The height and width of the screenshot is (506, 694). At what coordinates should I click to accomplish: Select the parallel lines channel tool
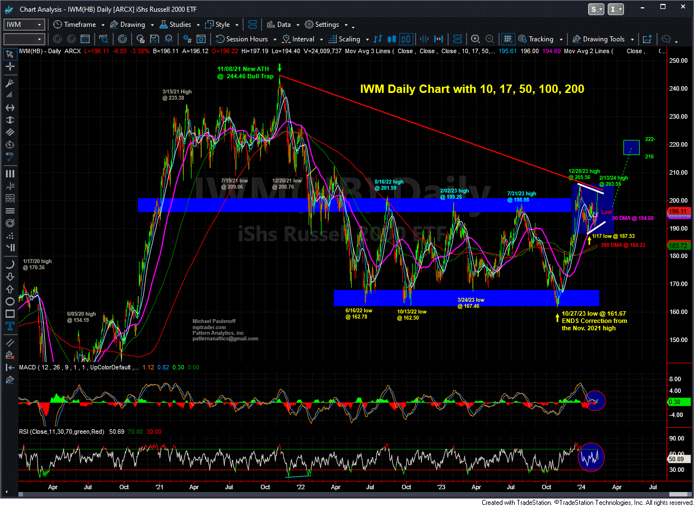(10, 132)
